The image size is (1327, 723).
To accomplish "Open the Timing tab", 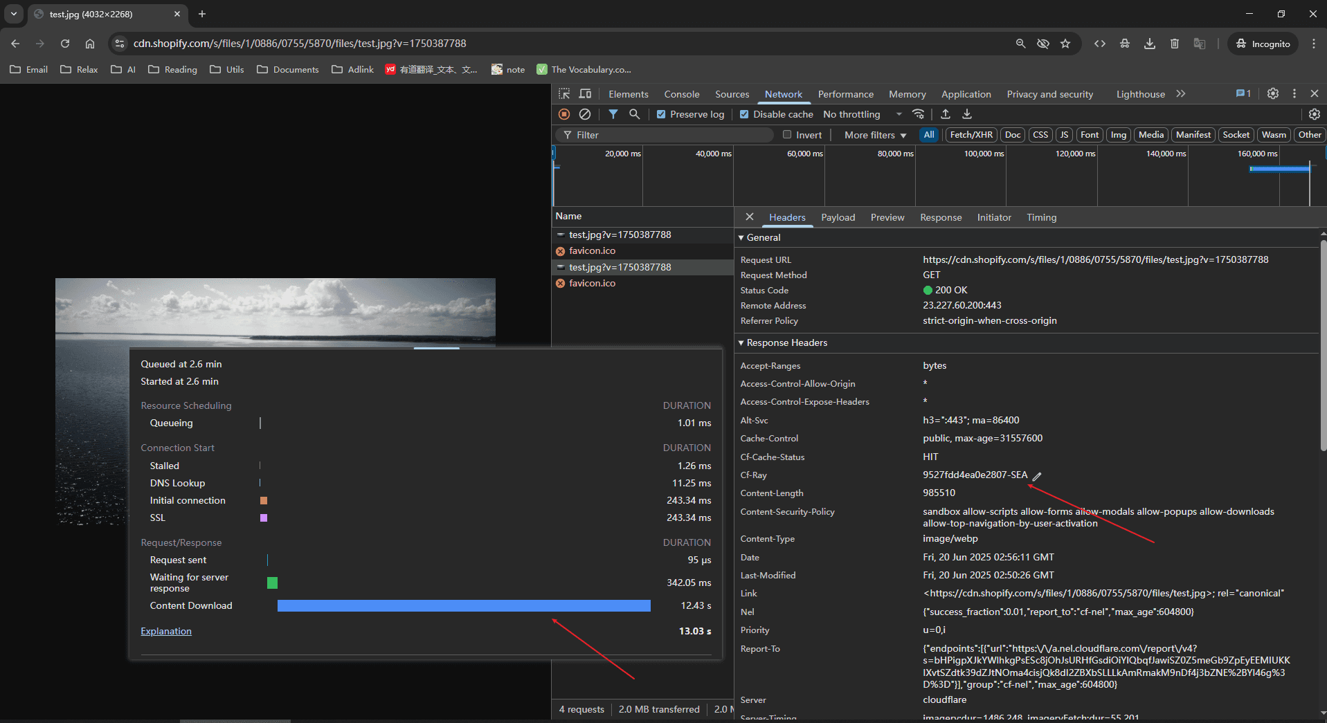I will point(1041,218).
